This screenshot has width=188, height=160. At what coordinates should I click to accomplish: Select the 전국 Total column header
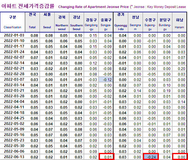[33, 22]
